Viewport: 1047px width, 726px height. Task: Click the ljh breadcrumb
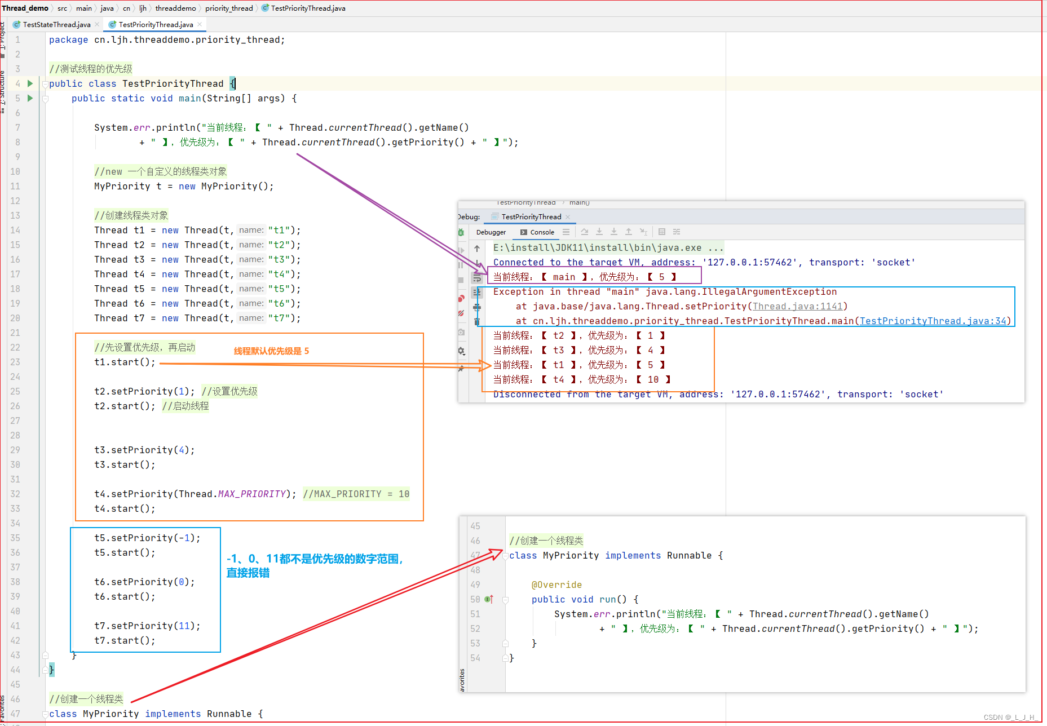[x=143, y=8]
